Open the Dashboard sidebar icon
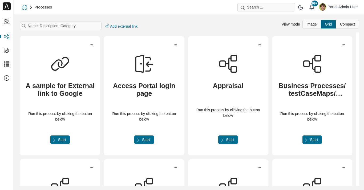Viewport: 364px width, 190px height. [x=7, y=21]
